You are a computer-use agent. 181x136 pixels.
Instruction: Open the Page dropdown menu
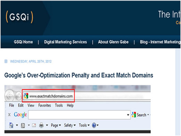(x=56, y=125)
